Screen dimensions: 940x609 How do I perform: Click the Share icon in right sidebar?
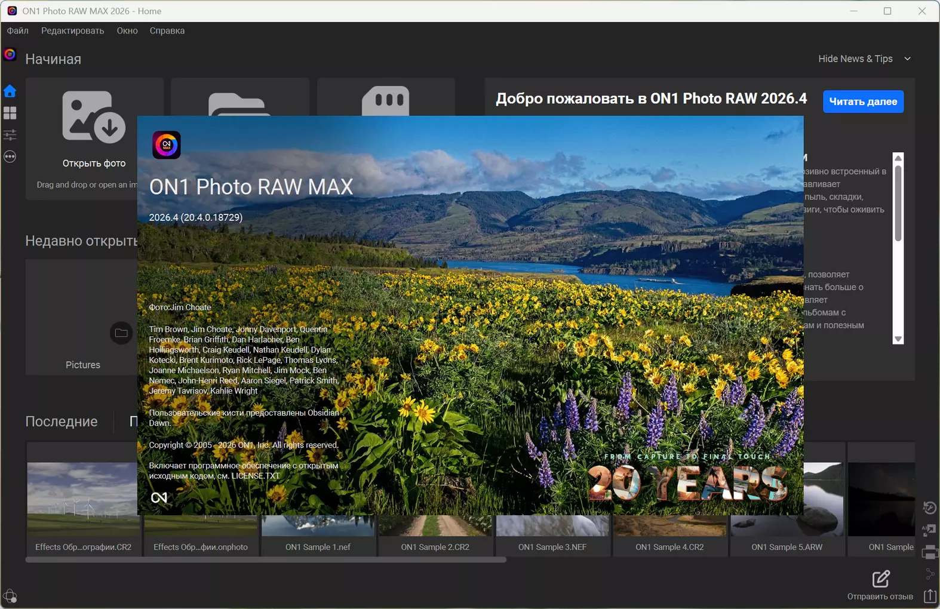(x=930, y=574)
